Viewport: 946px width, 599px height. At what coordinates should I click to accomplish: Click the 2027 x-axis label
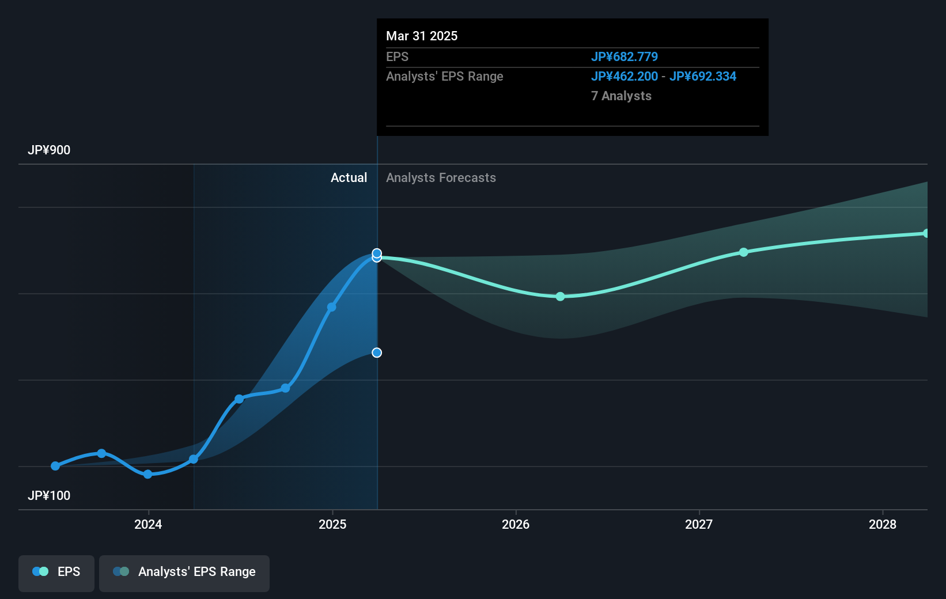click(699, 524)
